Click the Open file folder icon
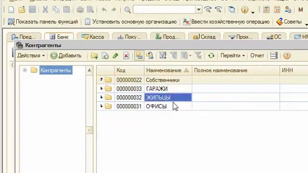The height and width of the screenshot is (173, 308). tap(22, 10)
